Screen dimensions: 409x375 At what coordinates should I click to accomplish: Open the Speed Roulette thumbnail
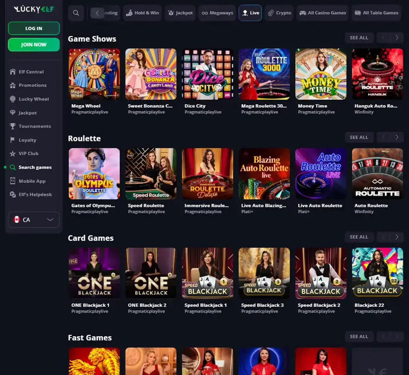pos(151,174)
